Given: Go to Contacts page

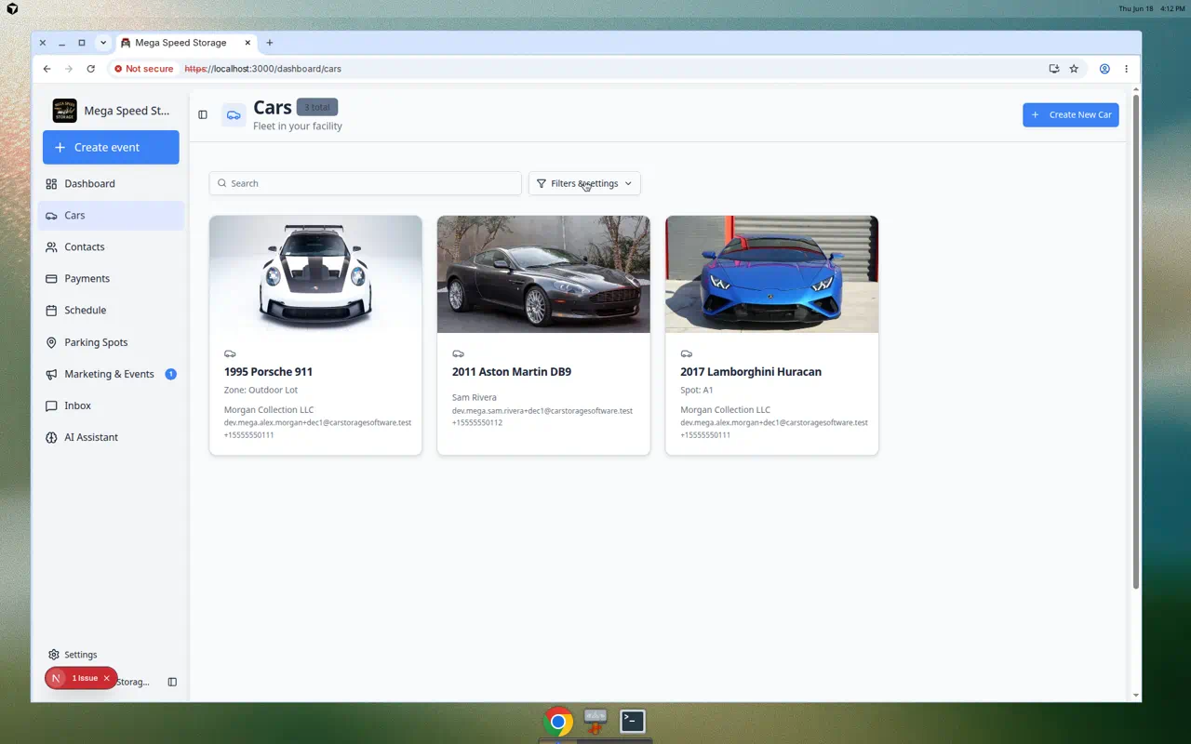Looking at the screenshot, I should tap(111, 246).
